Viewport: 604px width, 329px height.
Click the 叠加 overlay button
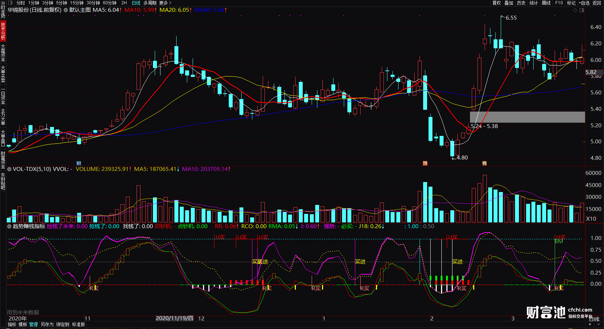(x=509, y=3)
